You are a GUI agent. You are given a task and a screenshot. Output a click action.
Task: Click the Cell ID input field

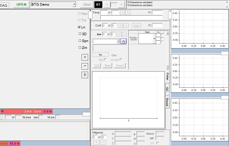(x=157, y=25)
